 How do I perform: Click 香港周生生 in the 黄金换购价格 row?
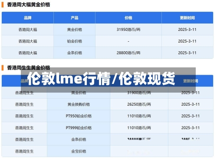coord(24,104)
